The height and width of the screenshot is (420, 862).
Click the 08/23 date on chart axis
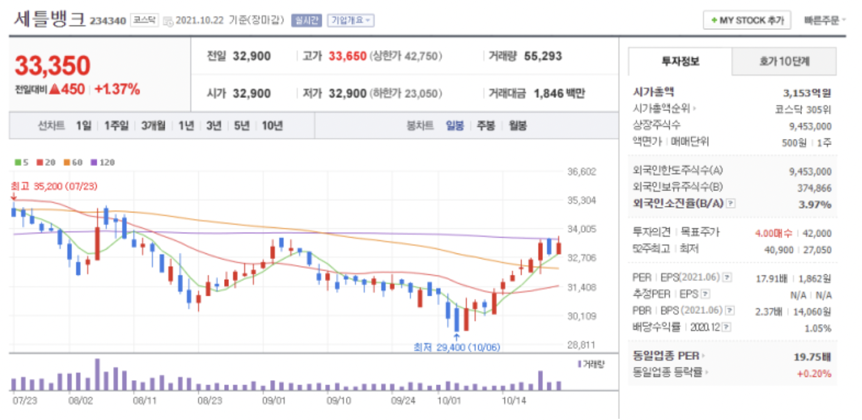[x=209, y=401]
